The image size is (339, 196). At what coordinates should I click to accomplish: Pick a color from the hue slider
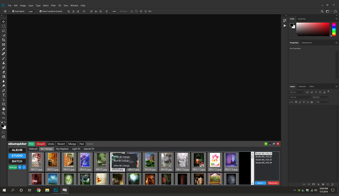pyautogui.click(x=334, y=29)
